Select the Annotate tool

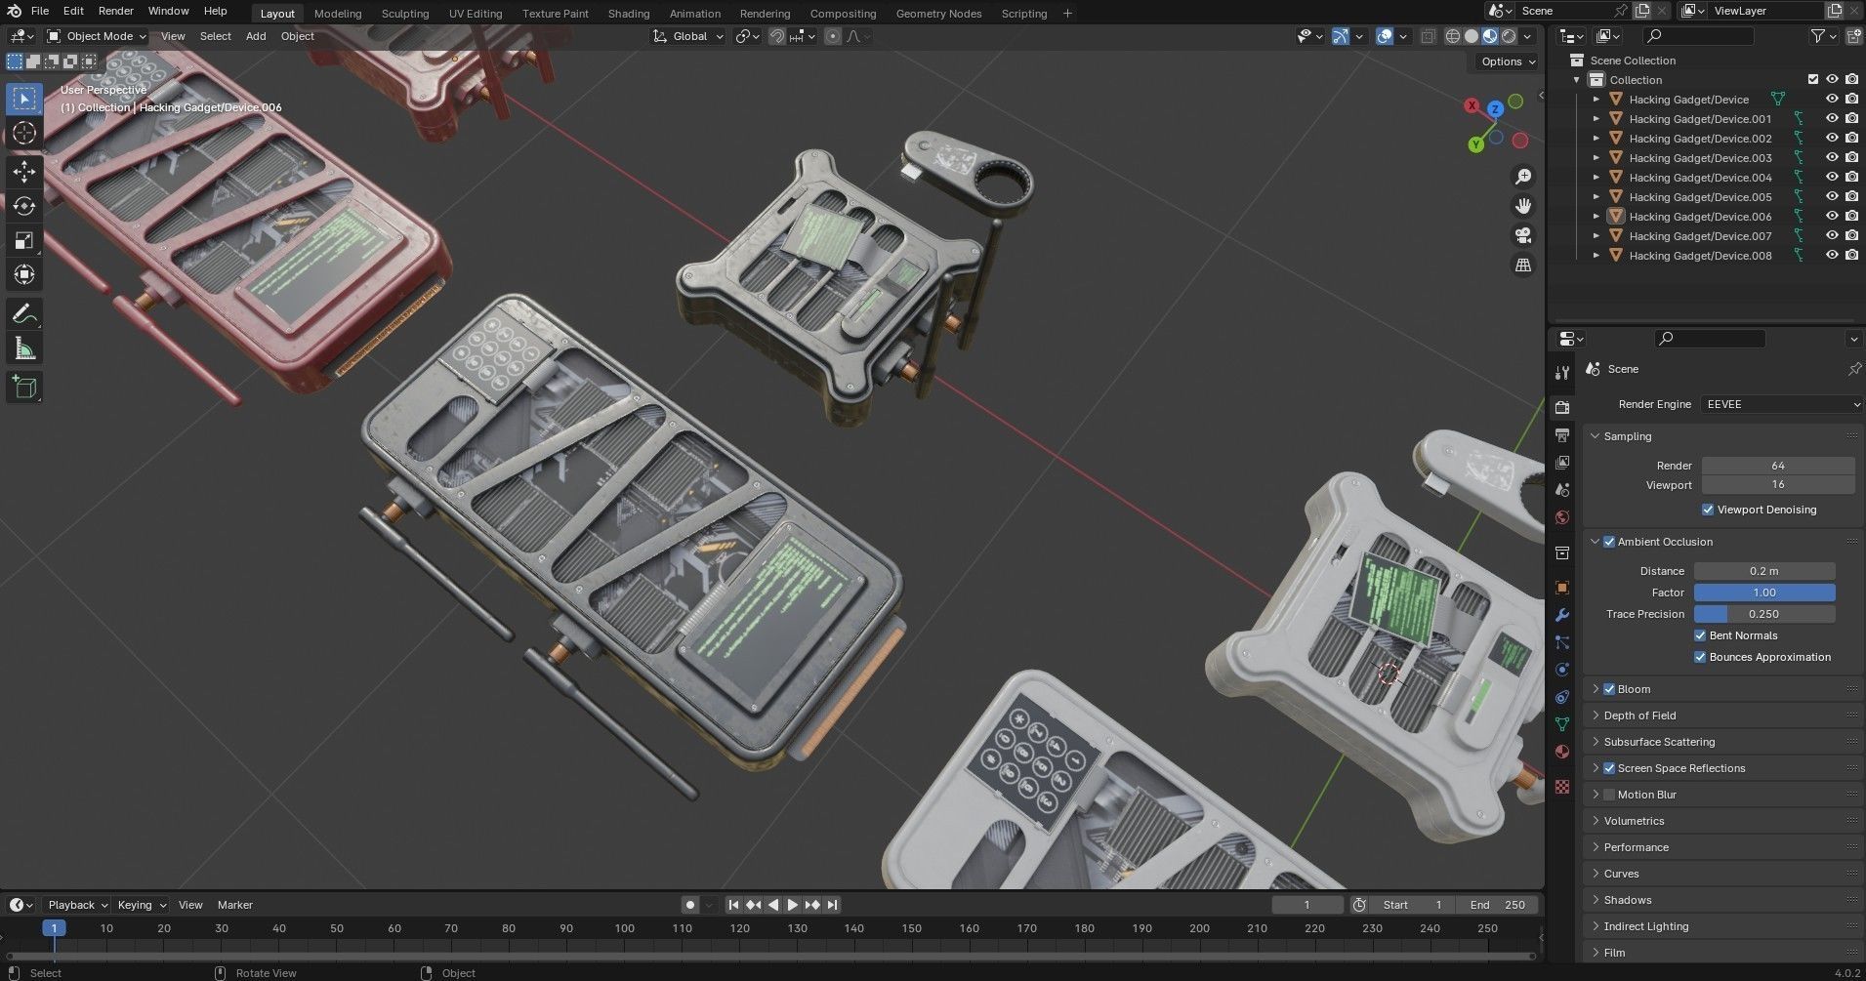24,314
